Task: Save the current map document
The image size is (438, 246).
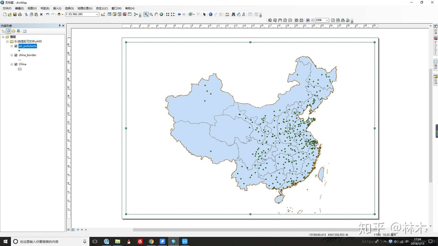Action: (x=15, y=14)
